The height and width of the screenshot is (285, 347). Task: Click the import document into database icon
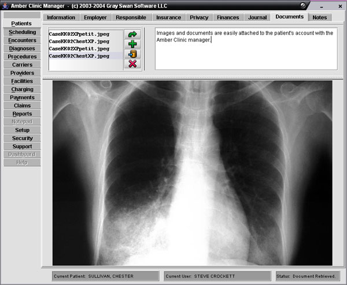coord(132,54)
